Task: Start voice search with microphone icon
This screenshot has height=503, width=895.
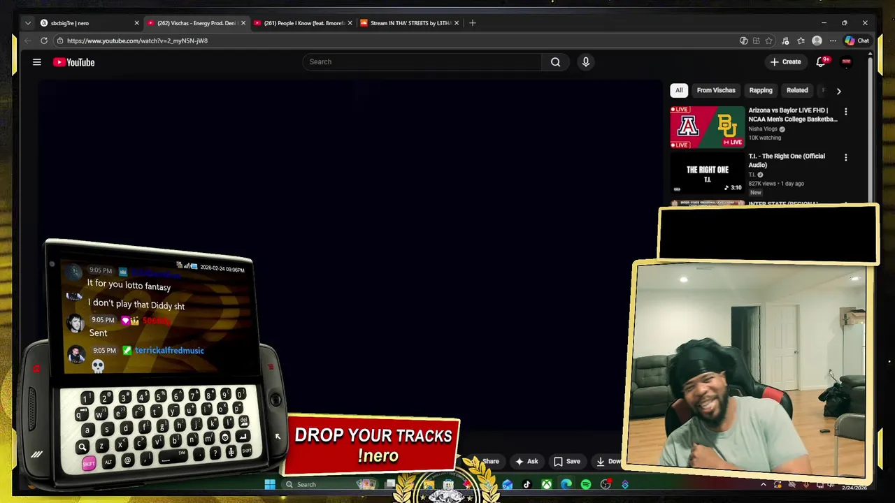Action: (586, 62)
